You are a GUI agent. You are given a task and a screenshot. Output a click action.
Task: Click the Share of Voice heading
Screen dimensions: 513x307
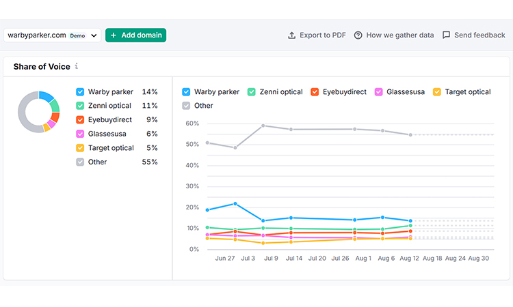(42, 67)
